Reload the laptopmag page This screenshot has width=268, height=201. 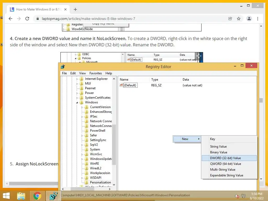[x=27, y=19]
